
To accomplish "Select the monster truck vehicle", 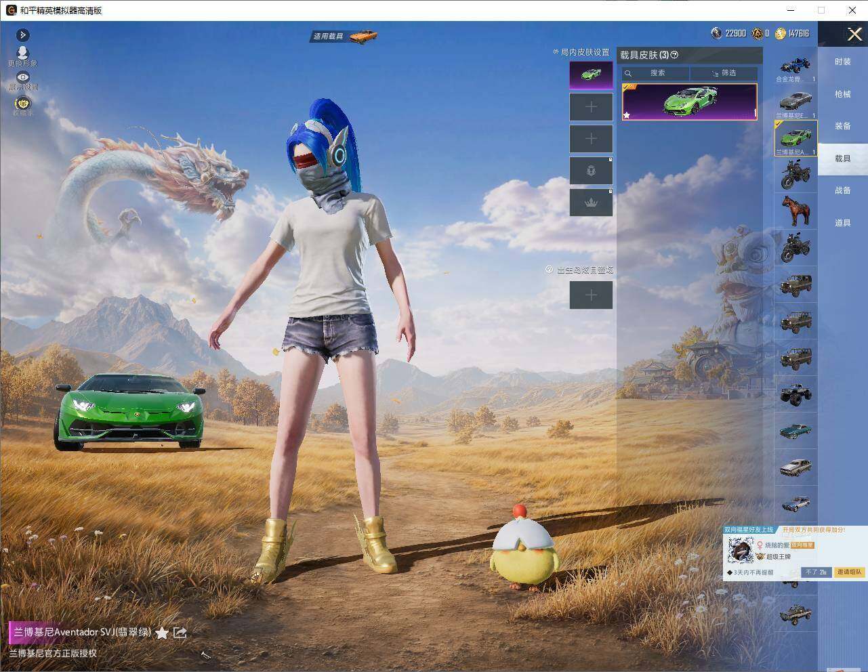I will [795, 394].
